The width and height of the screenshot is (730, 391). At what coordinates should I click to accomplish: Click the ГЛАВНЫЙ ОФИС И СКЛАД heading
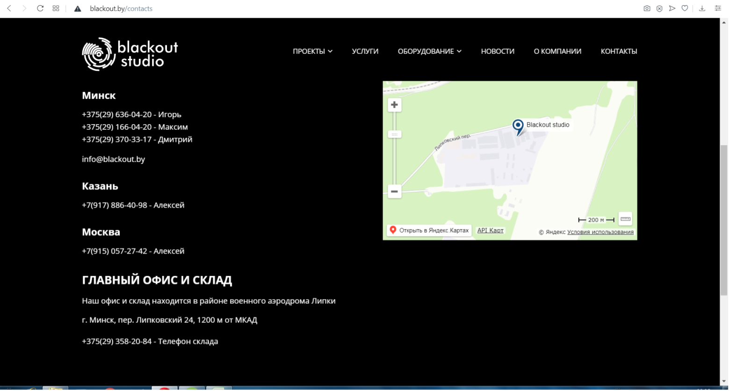click(157, 280)
